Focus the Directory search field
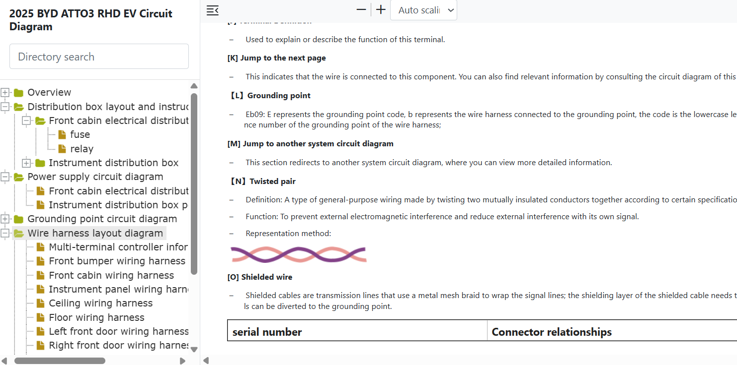The height and width of the screenshot is (365, 737). click(99, 57)
